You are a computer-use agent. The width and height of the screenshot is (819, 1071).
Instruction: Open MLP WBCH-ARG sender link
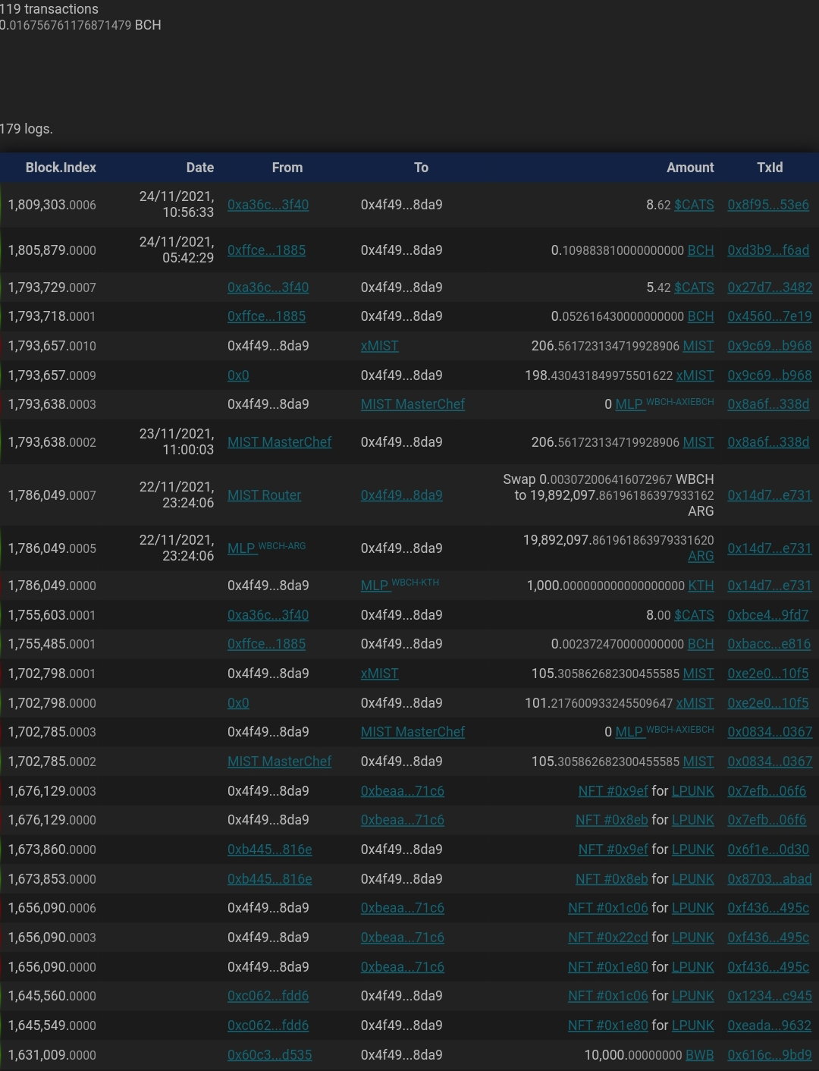pos(266,548)
